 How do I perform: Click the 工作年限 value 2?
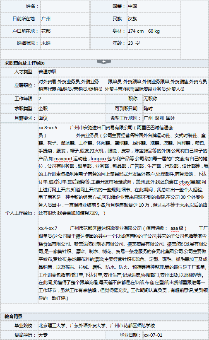[x=40, y=99]
